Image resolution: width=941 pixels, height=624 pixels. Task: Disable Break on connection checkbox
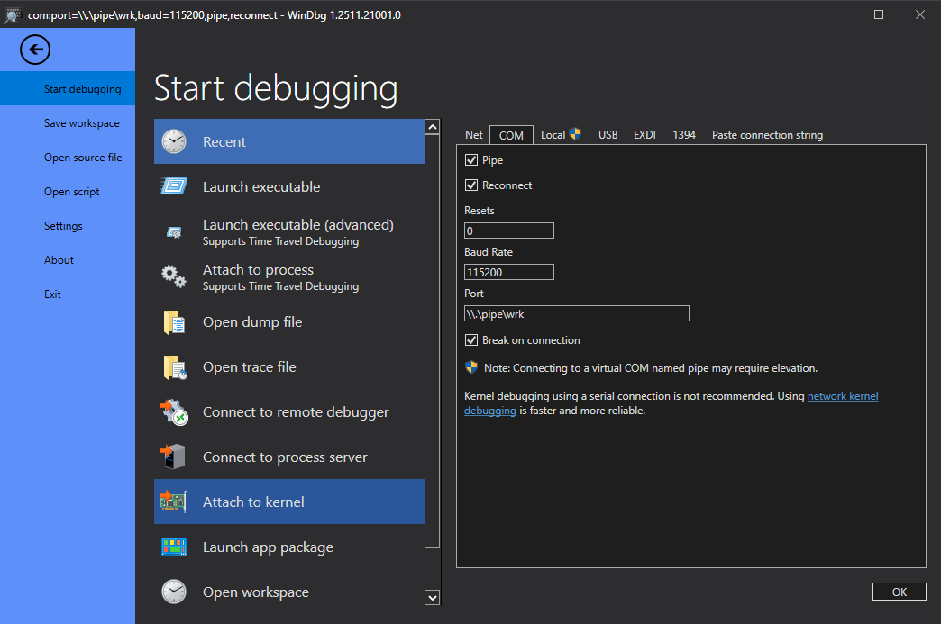[470, 340]
